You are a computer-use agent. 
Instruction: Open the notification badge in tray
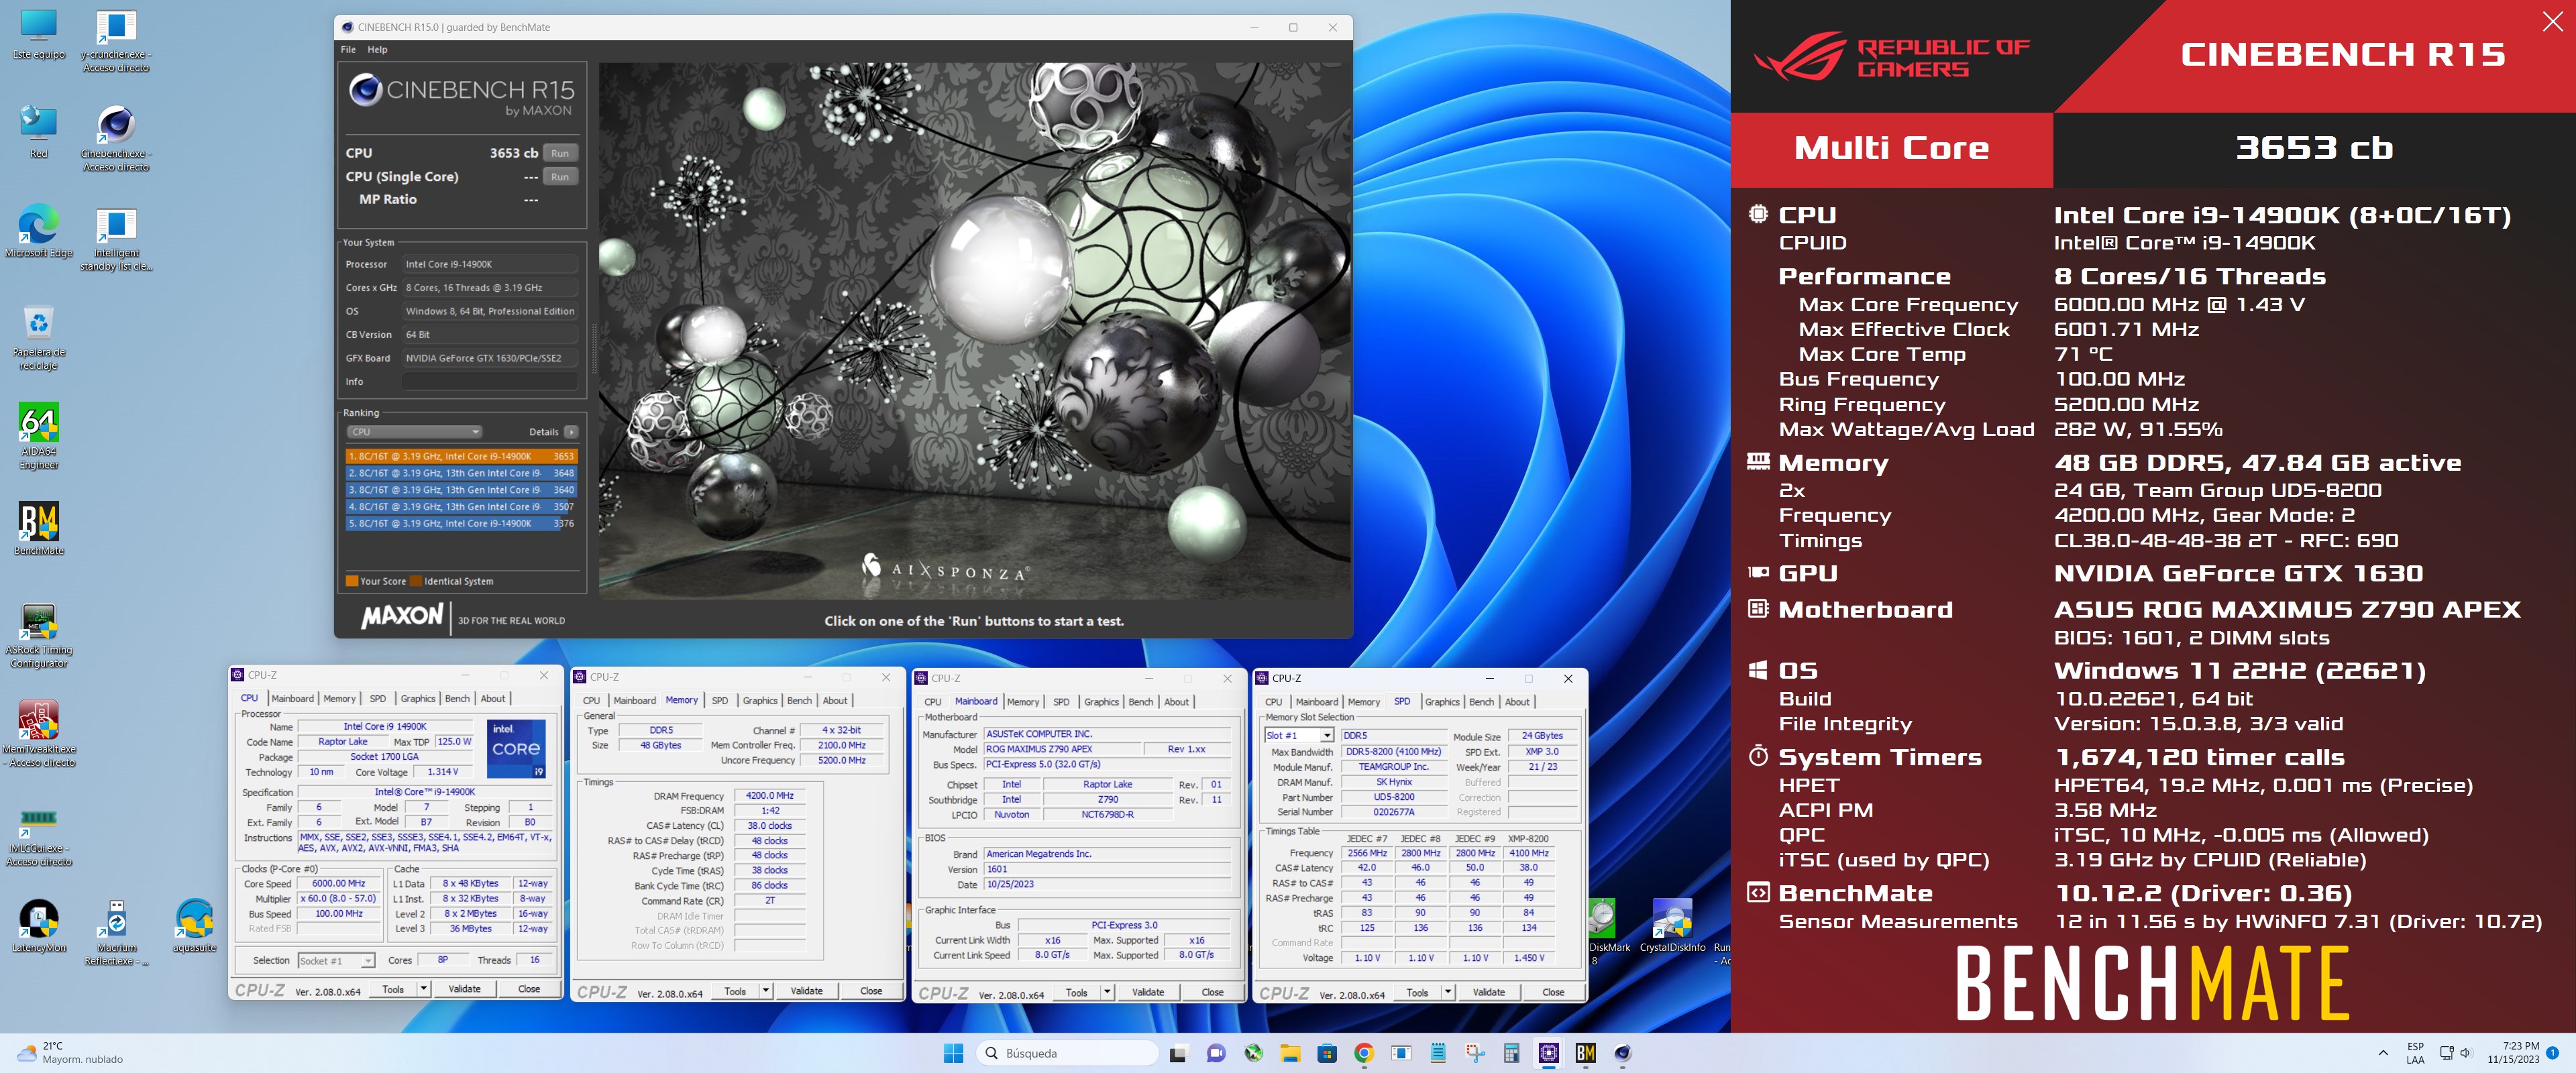click(x=2553, y=1052)
